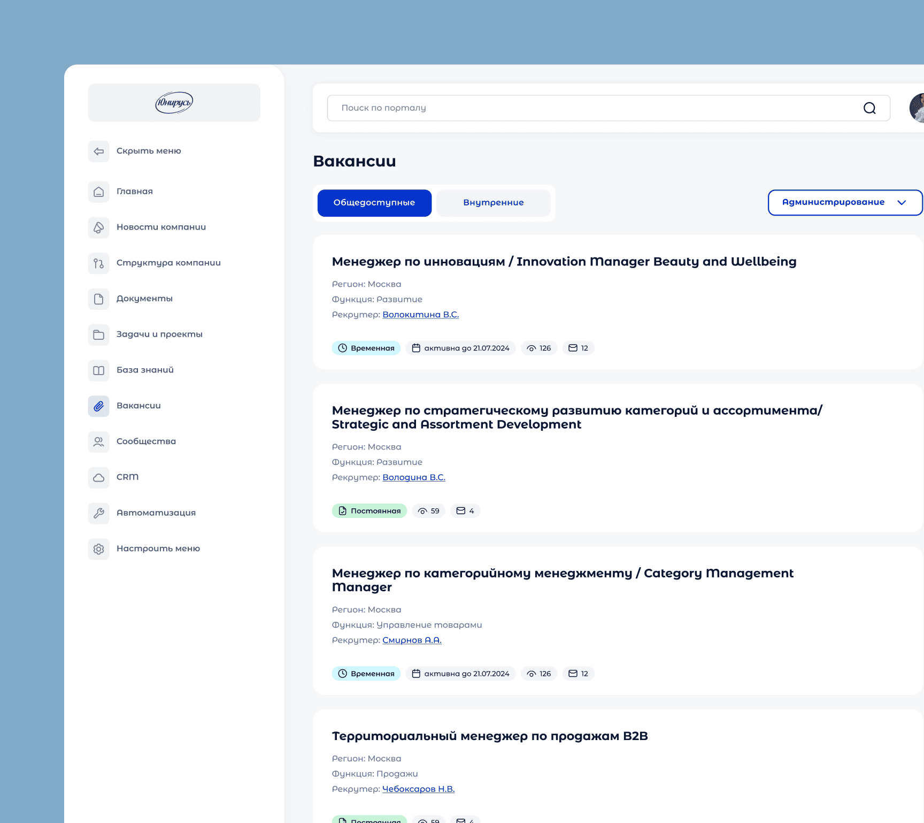Open the Innovation Manager vacancy title
The width and height of the screenshot is (924, 823).
[x=564, y=262]
